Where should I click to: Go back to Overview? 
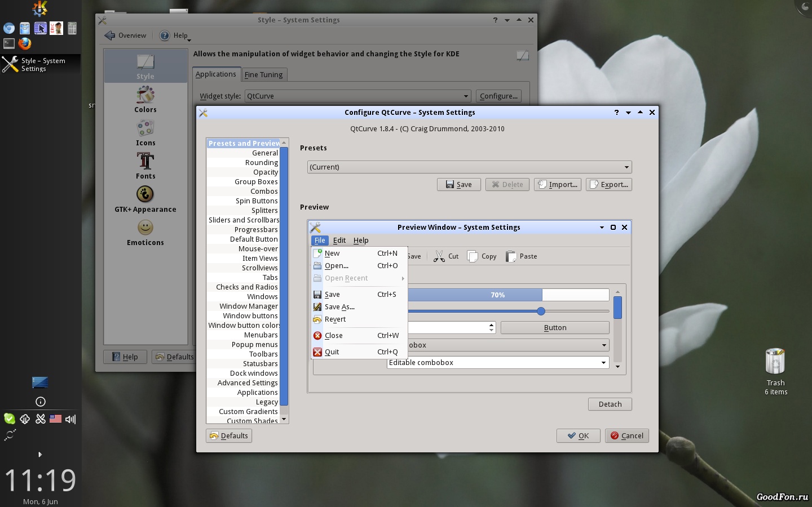click(x=125, y=35)
